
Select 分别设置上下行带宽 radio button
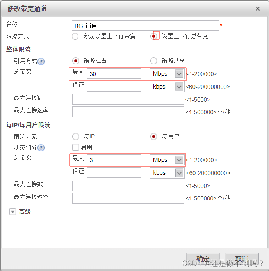tap(75, 36)
